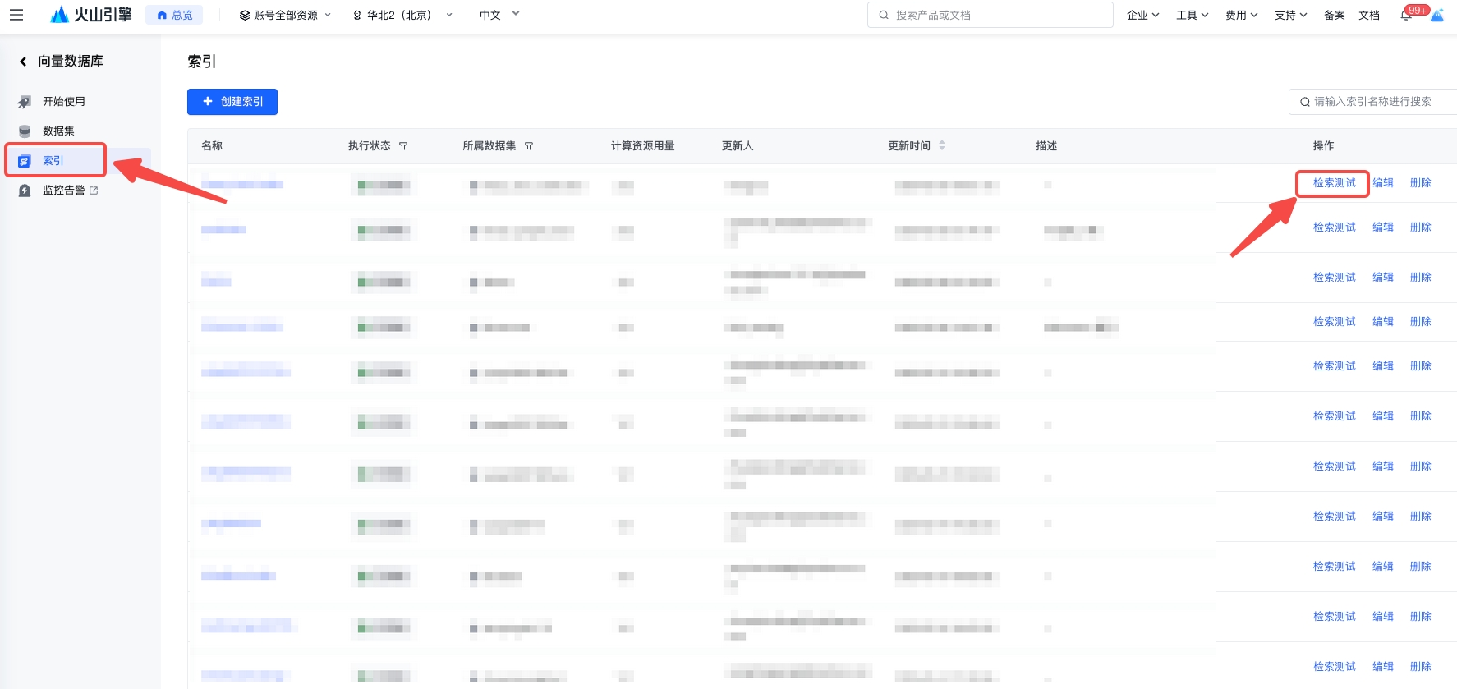Click 检索测试 in first row
Image resolution: width=1457 pixels, height=689 pixels.
tap(1335, 183)
